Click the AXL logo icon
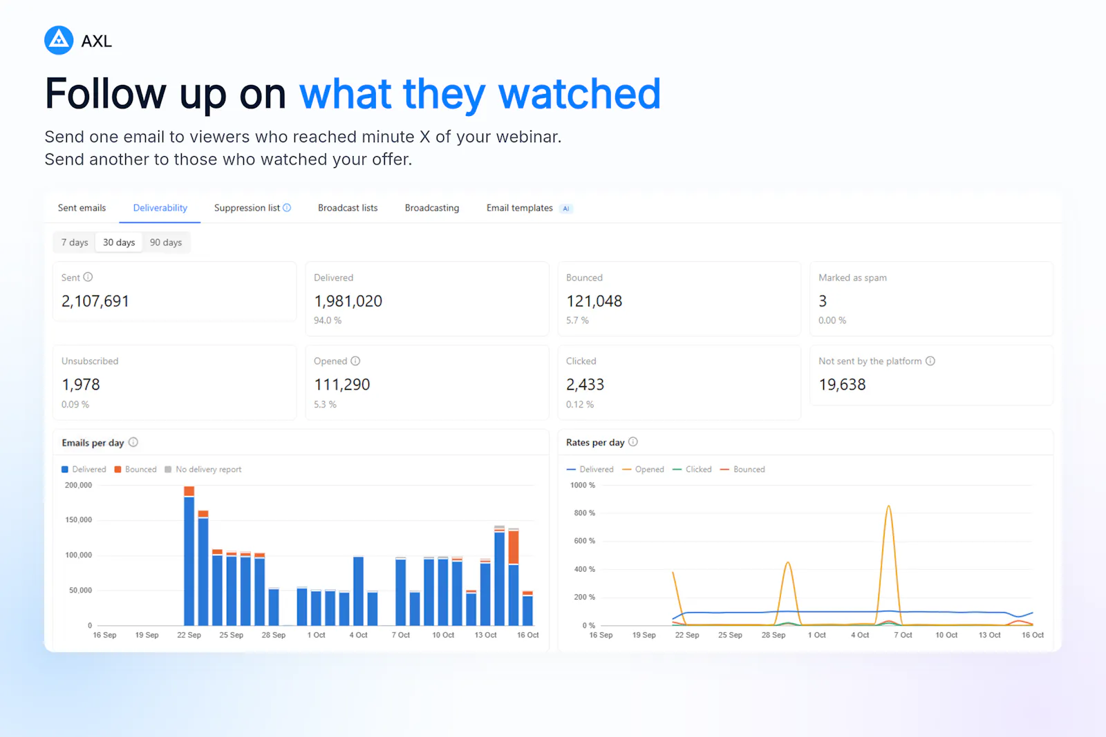 (x=59, y=41)
